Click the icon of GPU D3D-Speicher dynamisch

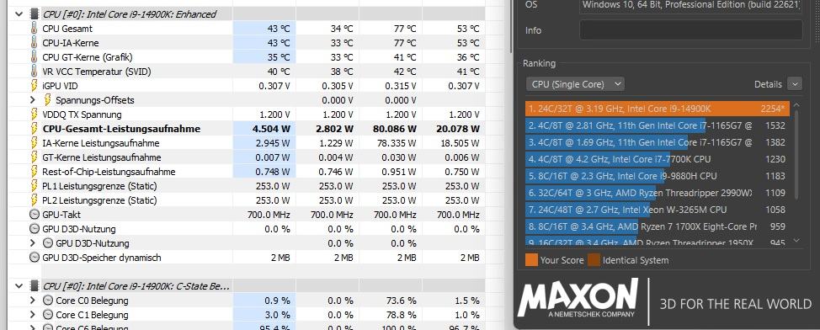coord(35,258)
